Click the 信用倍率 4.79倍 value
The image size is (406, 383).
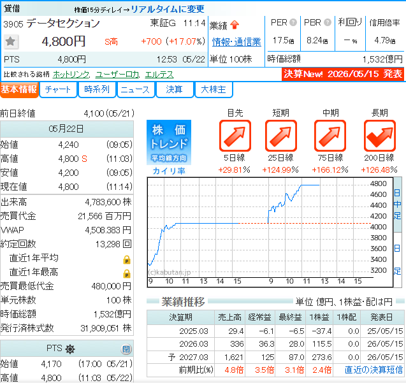click(385, 40)
